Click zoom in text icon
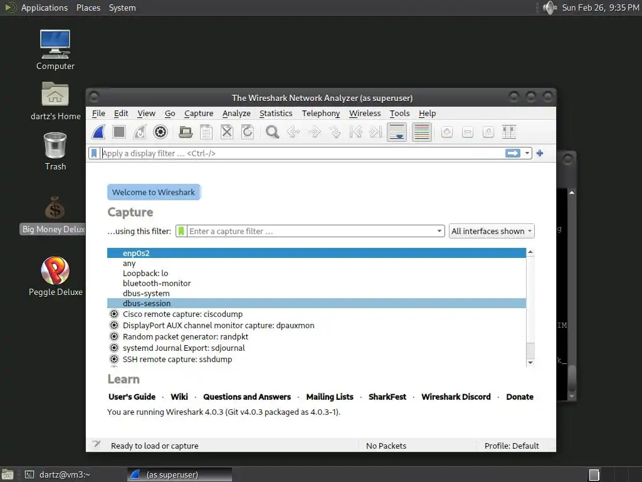 [446, 132]
